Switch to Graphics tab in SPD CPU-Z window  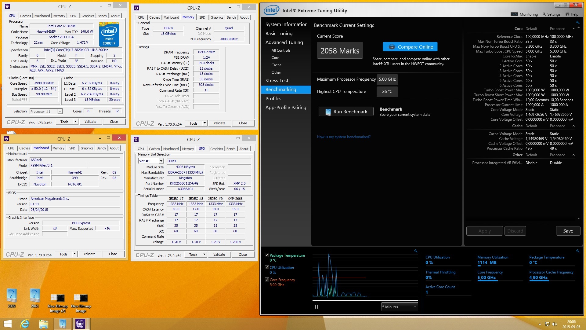(x=217, y=149)
